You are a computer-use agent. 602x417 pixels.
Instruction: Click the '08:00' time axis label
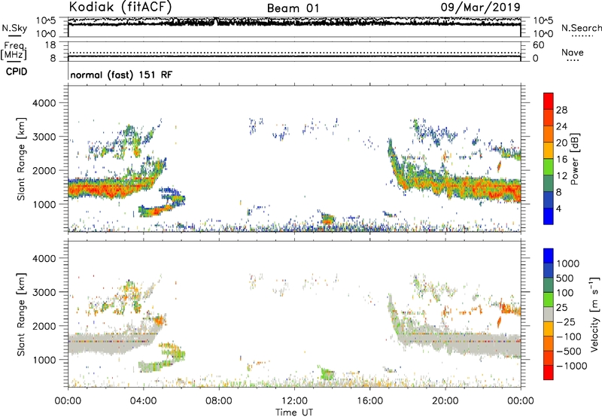click(x=219, y=401)
